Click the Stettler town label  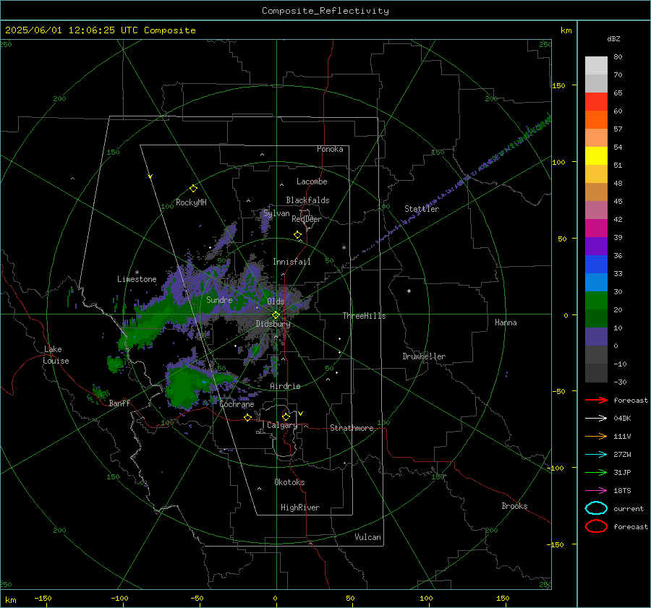(422, 209)
